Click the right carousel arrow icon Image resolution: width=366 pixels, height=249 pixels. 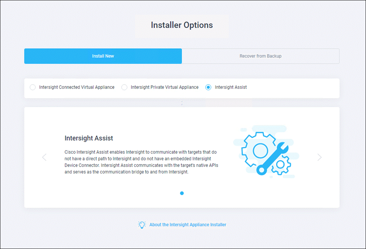(x=319, y=157)
